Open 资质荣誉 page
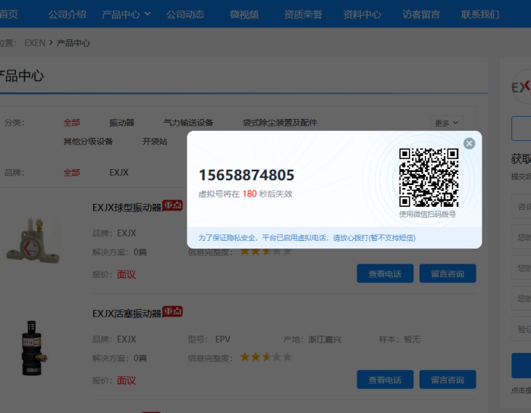Screen dimensions: 531x413 (303, 14)
